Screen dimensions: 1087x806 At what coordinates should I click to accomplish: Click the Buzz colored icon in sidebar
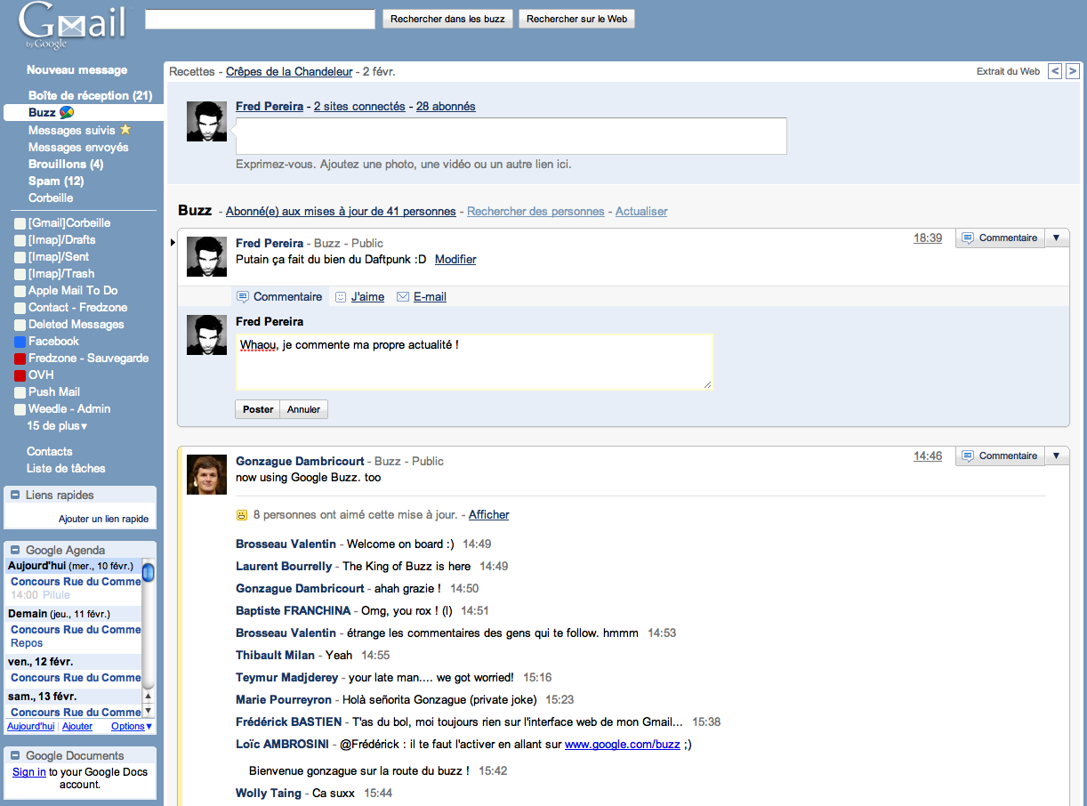(66, 113)
